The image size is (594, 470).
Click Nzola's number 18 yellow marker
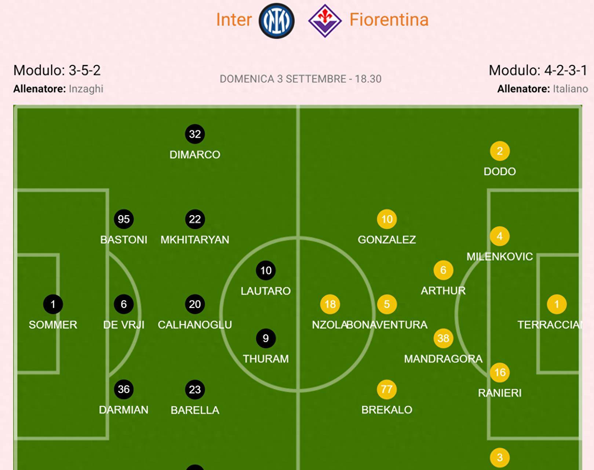330,304
